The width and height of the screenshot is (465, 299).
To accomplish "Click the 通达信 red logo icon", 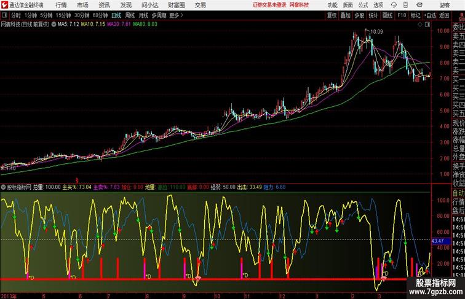I will click(4, 5).
